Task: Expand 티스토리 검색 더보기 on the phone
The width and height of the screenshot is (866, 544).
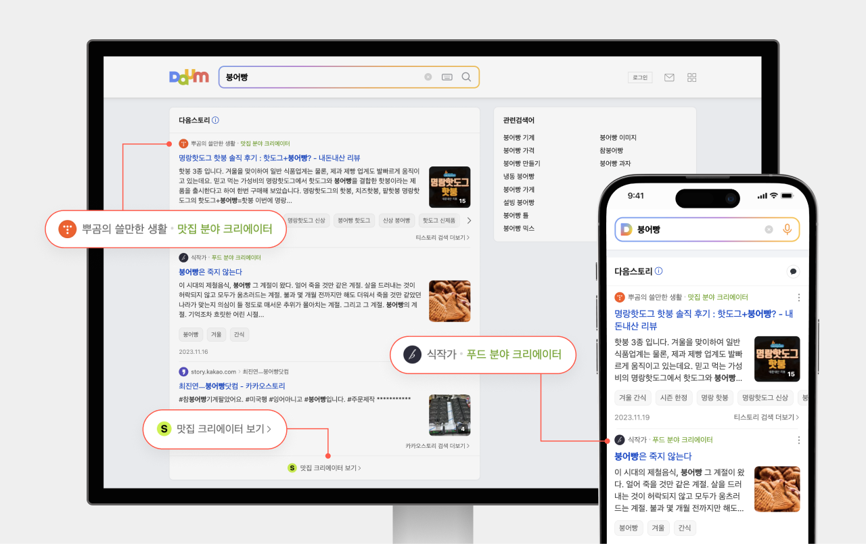Action: pyautogui.click(x=767, y=417)
